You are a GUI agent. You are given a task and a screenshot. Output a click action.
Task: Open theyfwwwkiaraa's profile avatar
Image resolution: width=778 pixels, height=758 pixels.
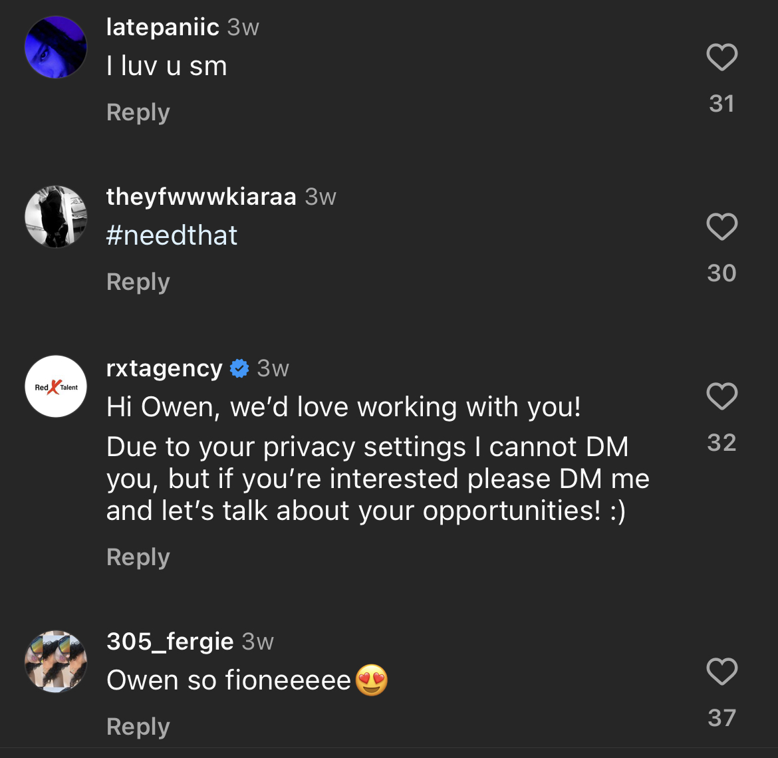pyautogui.click(x=56, y=217)
